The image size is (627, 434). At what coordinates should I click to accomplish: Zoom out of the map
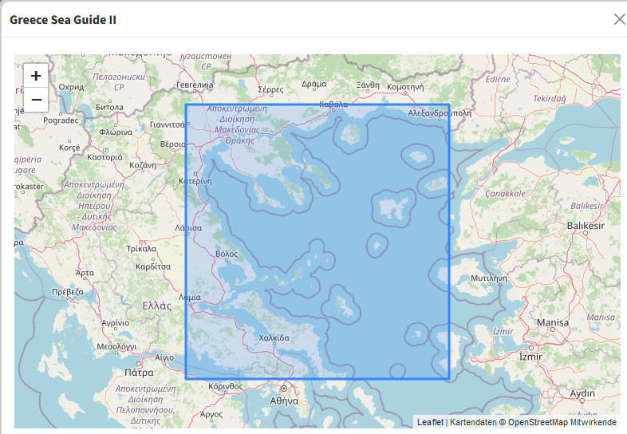pos(36,100)
